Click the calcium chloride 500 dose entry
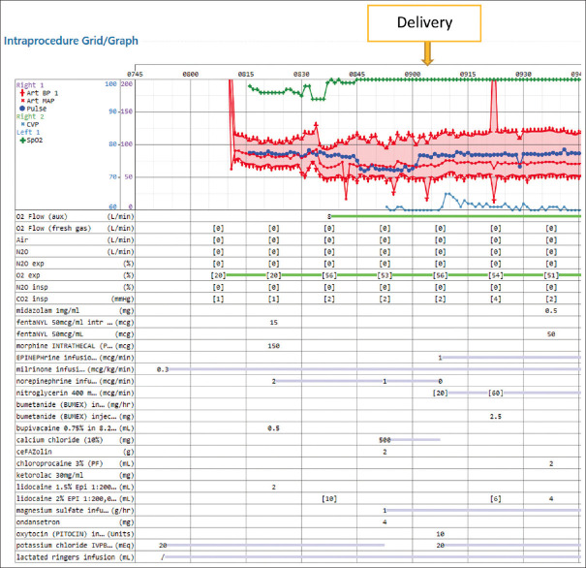This screenshot has height=568, width=586. coord(385,439)
